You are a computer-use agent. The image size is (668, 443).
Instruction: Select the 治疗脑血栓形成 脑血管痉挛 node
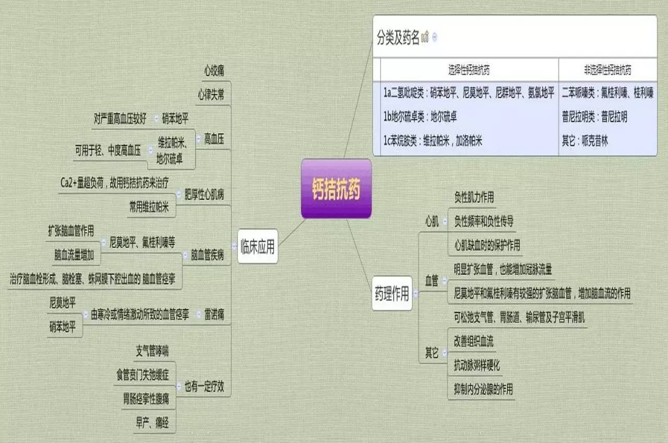point(93,280)
